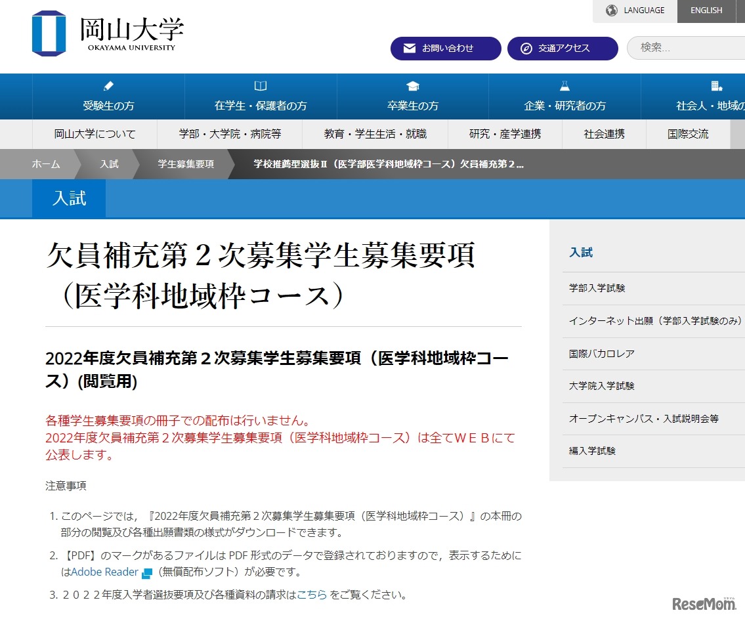The height and width of the screenshot is (619, 745).
Task: Select the pencil icon above 受験生の方
Action: (x=108, y=85)
